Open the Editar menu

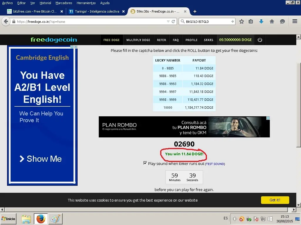pos(21,3)
